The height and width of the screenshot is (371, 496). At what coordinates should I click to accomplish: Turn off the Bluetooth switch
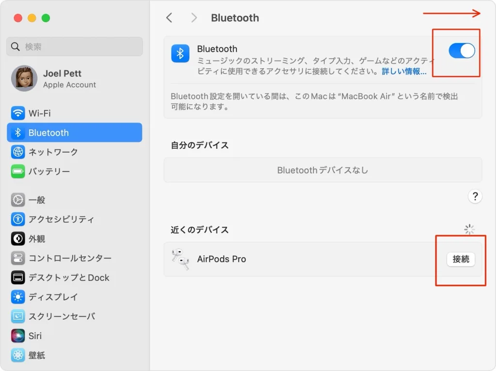click(462, 50)
